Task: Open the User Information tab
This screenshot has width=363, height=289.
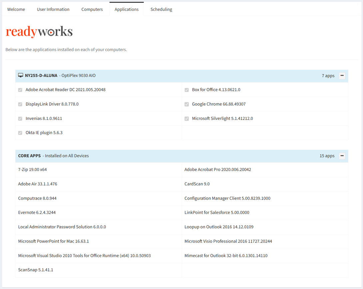Action: click(x=53, y=9)
